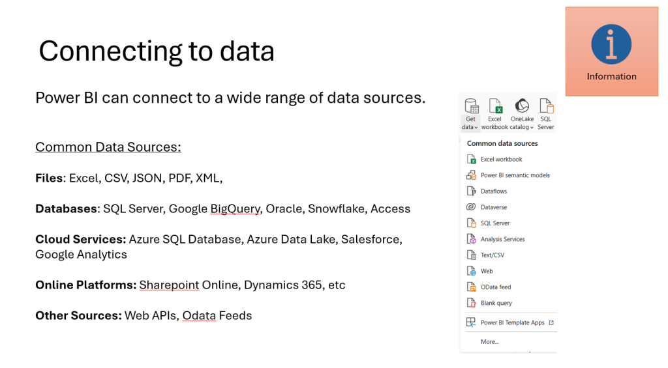Click the SQL Server ribbon icon
This screenshot has width=668, height=368.
point(546,106)
